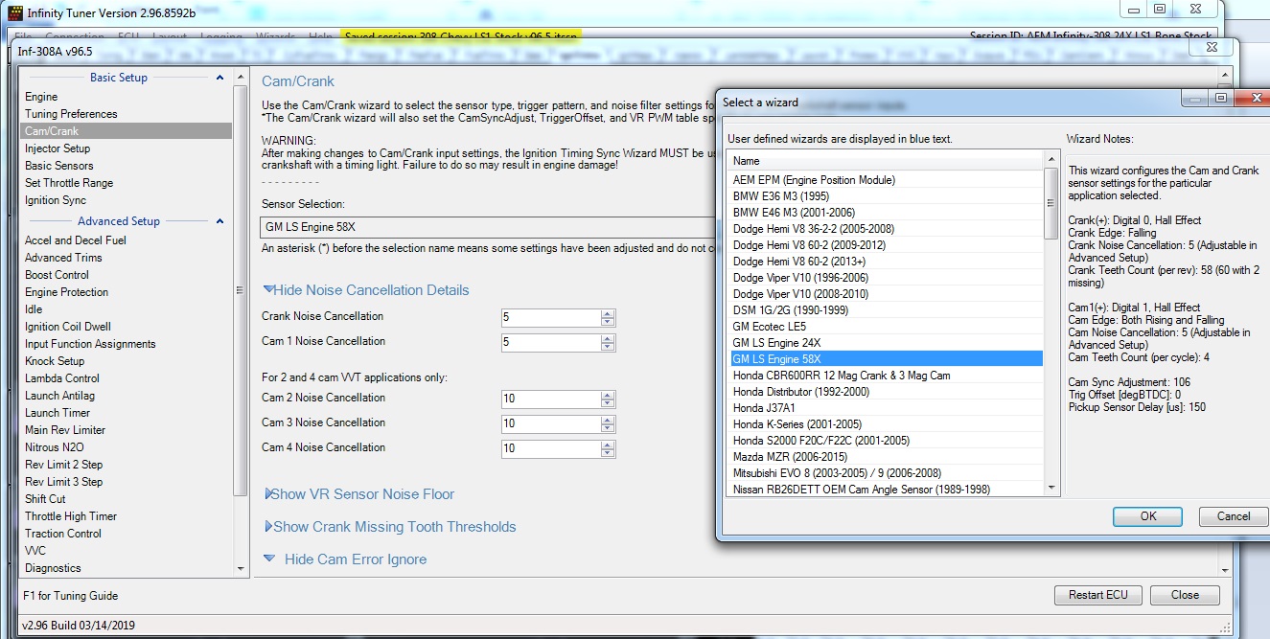Click OK in Select a wizard dialog
This screenshot has width=1270, height=639.
pos(1147,516)
